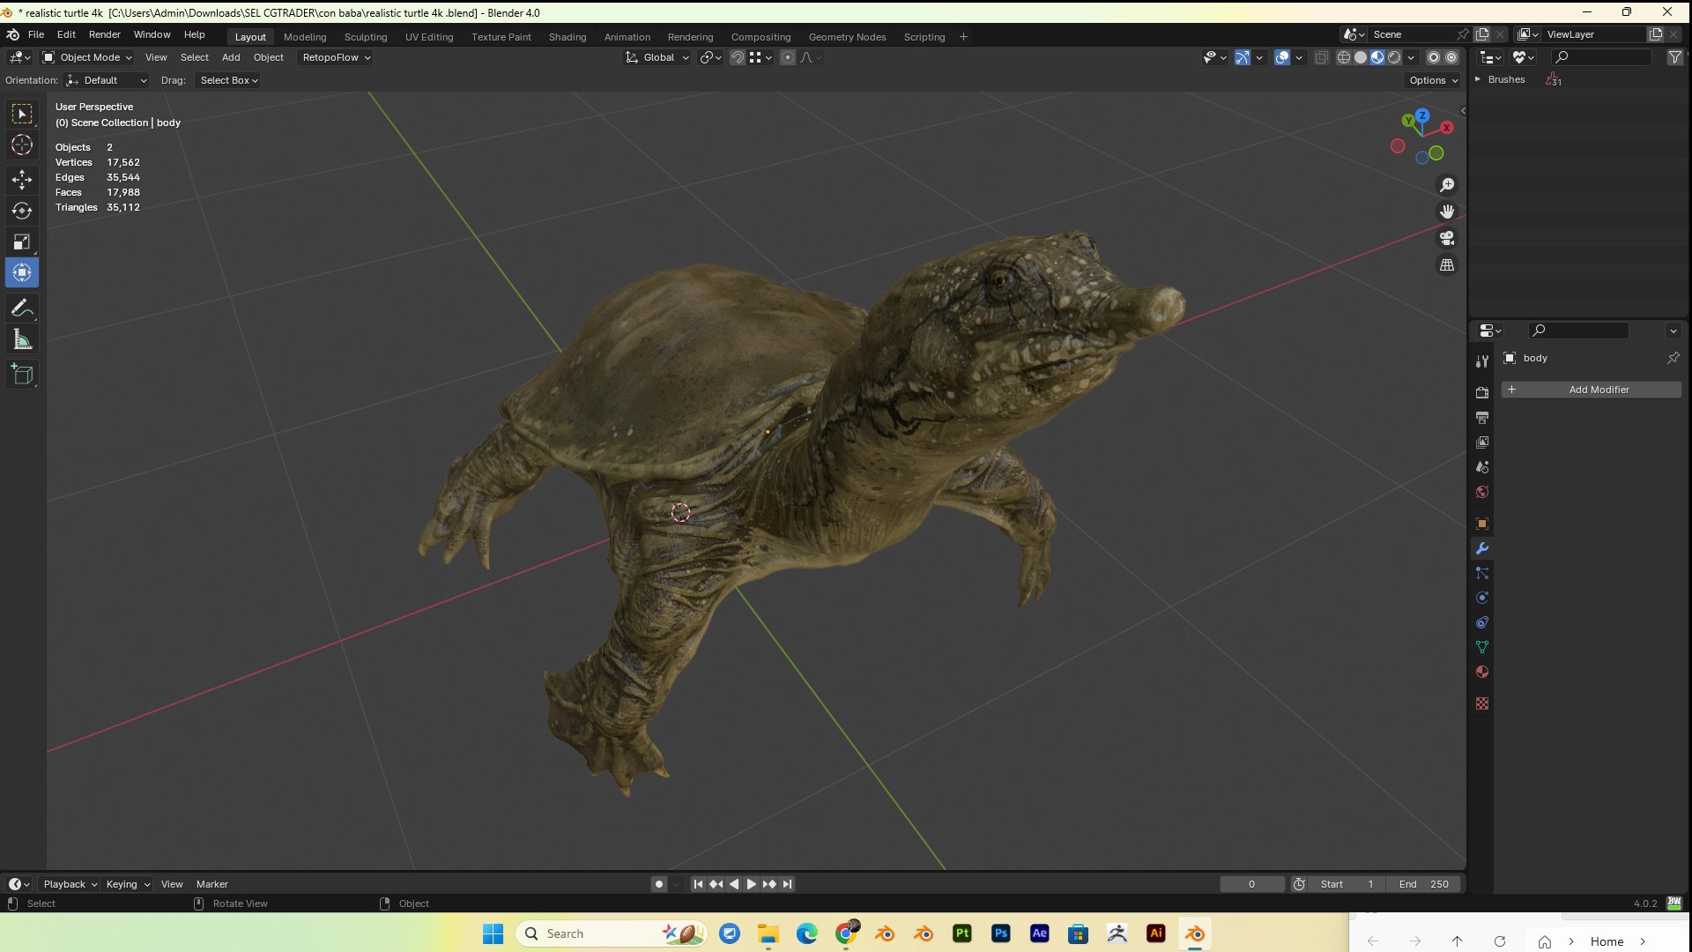Select the Select Box tool icon

click(22, 114)
